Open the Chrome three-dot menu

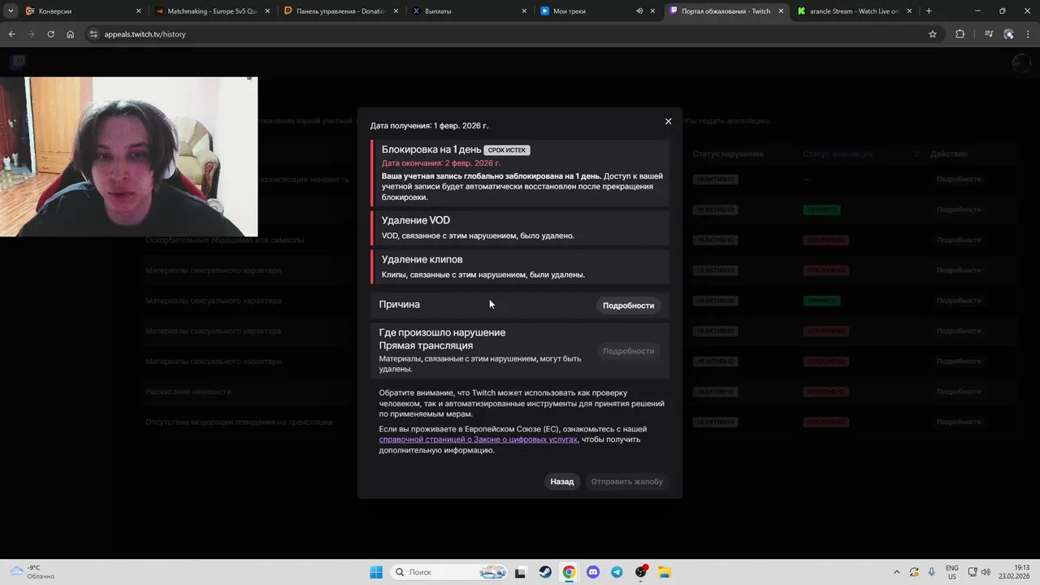tap(1028, 34)
